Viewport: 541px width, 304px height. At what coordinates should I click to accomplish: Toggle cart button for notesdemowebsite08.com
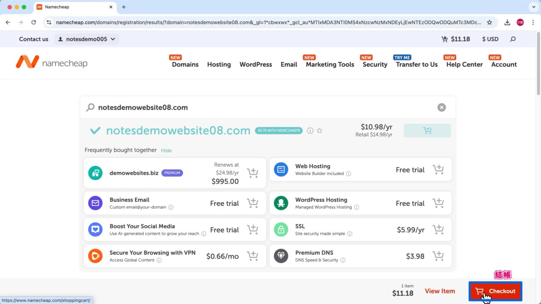[427, 131]
